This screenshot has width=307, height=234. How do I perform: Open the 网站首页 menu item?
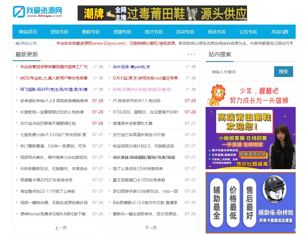pos(28,32)
